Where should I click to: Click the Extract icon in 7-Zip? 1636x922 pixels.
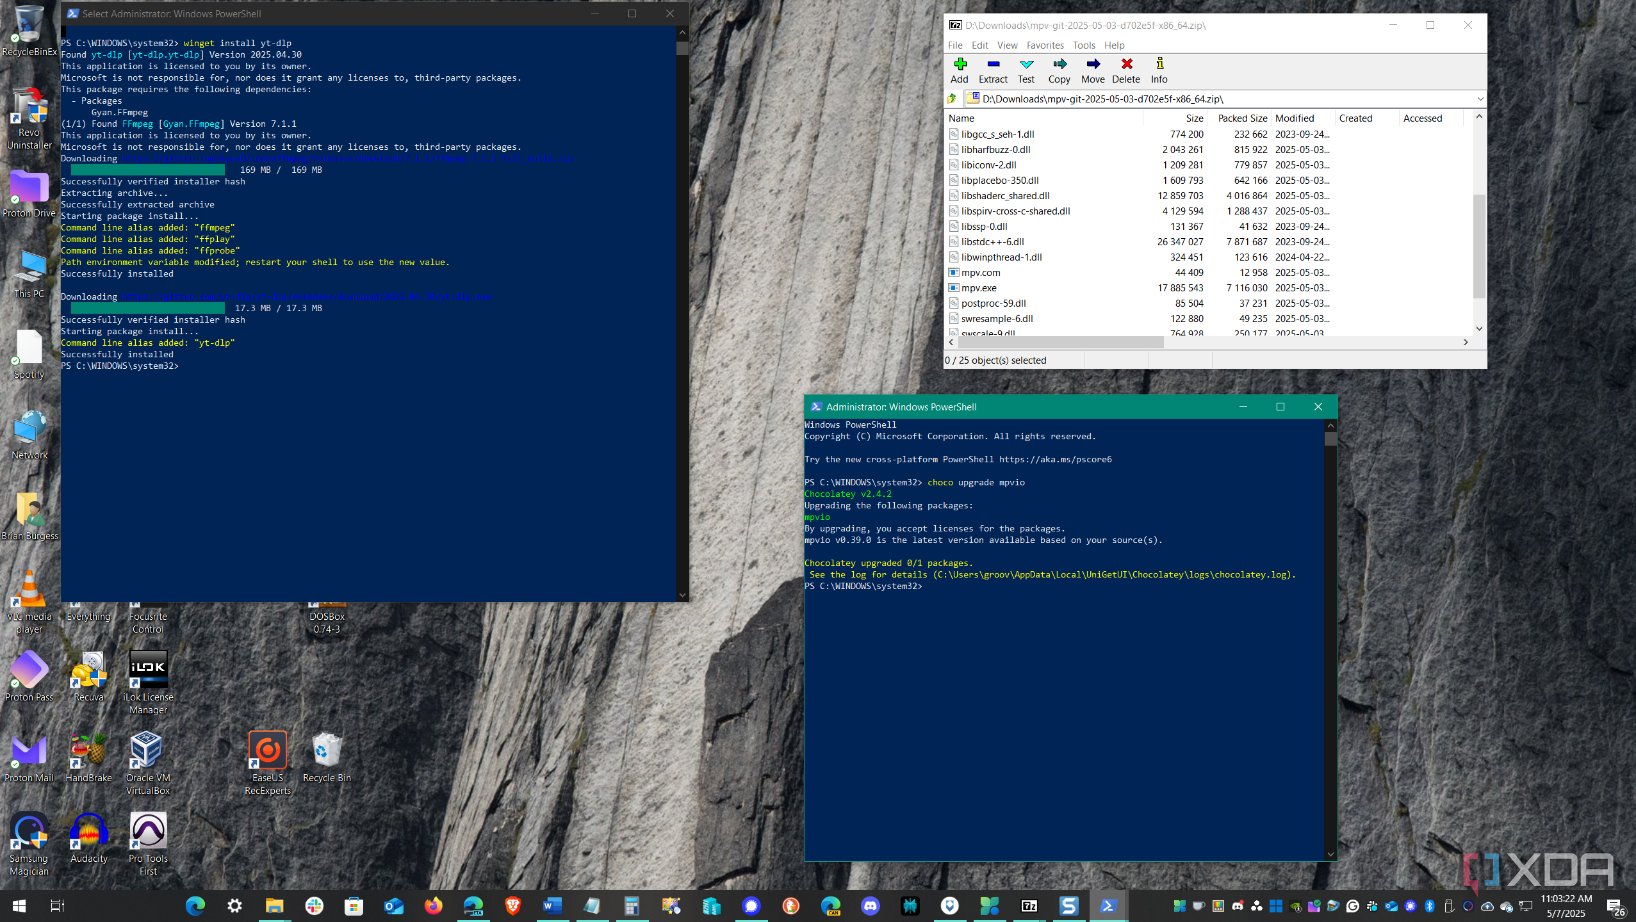993,70
